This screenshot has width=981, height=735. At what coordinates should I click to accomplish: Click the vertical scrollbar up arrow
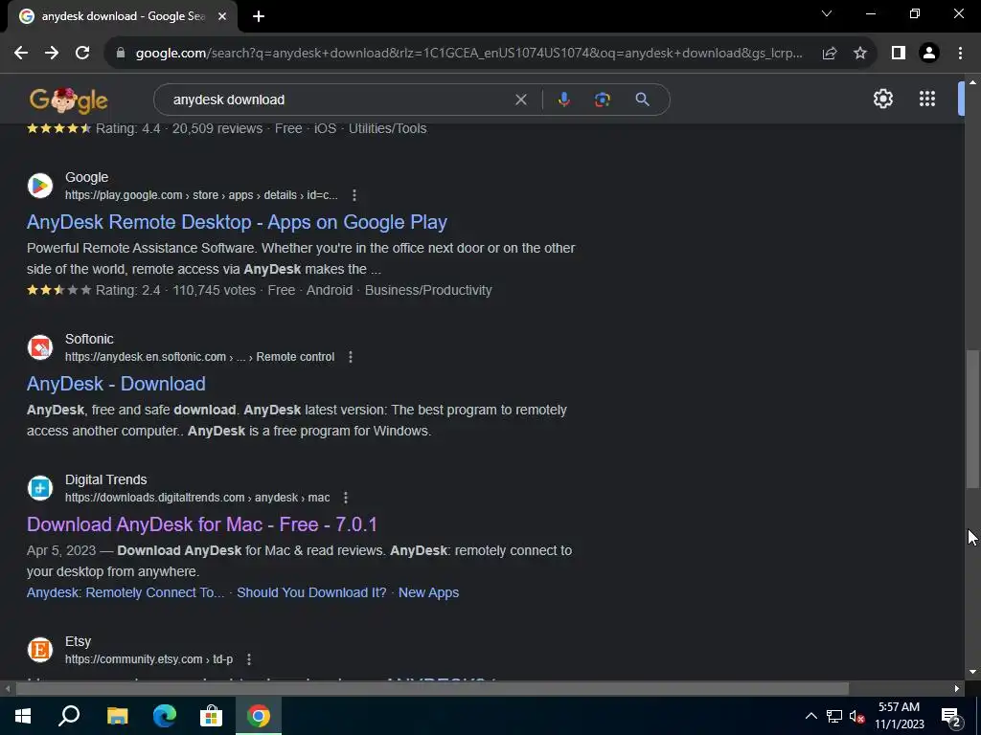pyautogui.click(x=972, y=82)
